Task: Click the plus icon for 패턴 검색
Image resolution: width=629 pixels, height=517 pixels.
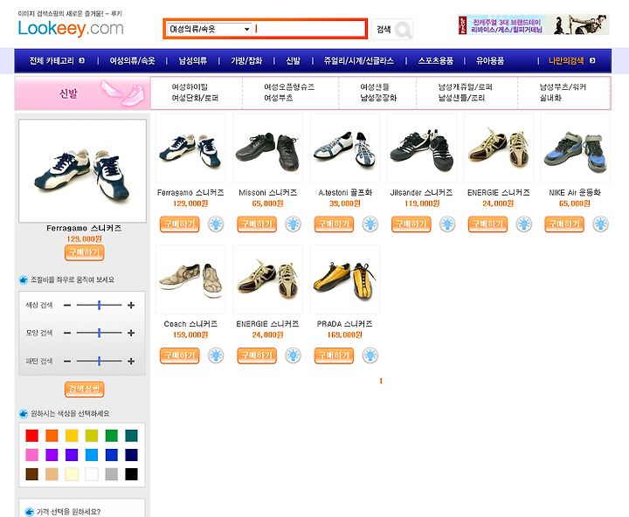Action: 131,362
